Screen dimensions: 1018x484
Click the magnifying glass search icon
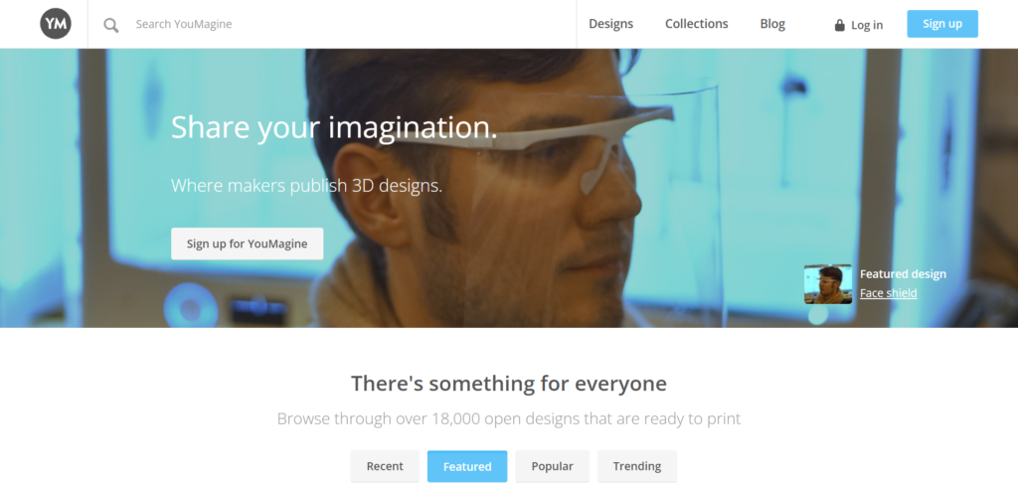111,25
